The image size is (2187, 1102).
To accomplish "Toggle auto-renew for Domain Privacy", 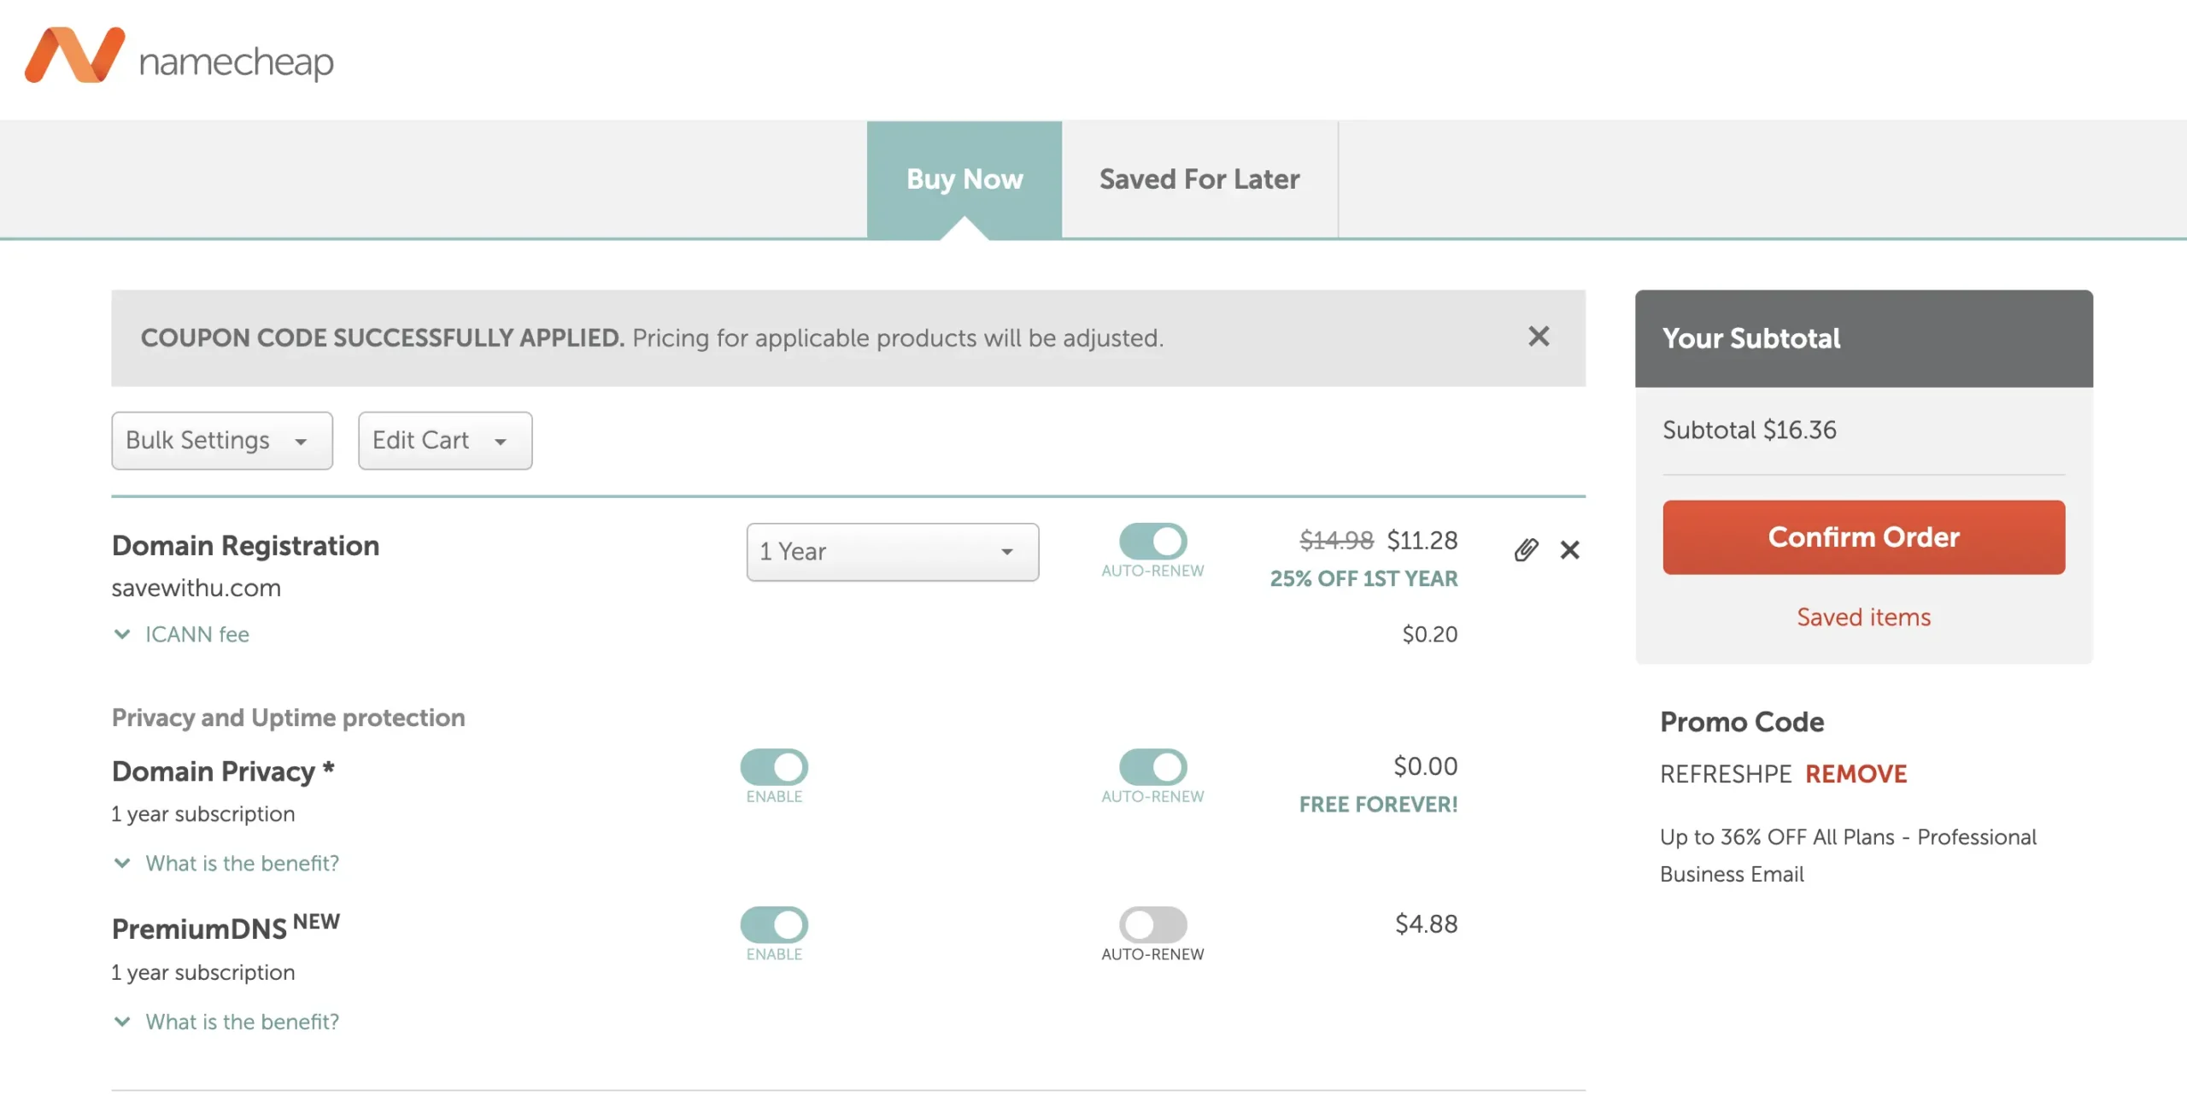I will pos(1152,766).
